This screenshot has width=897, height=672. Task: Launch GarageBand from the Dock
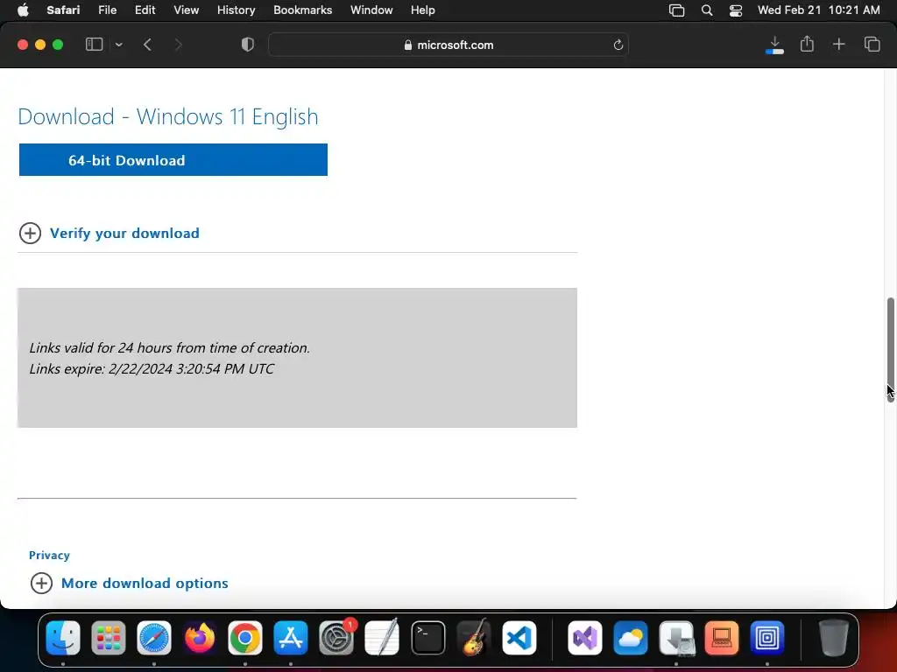coord(474,637)
